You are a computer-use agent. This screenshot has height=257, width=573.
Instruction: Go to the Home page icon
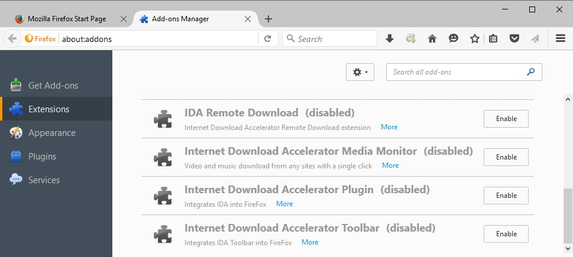[432, 38]
